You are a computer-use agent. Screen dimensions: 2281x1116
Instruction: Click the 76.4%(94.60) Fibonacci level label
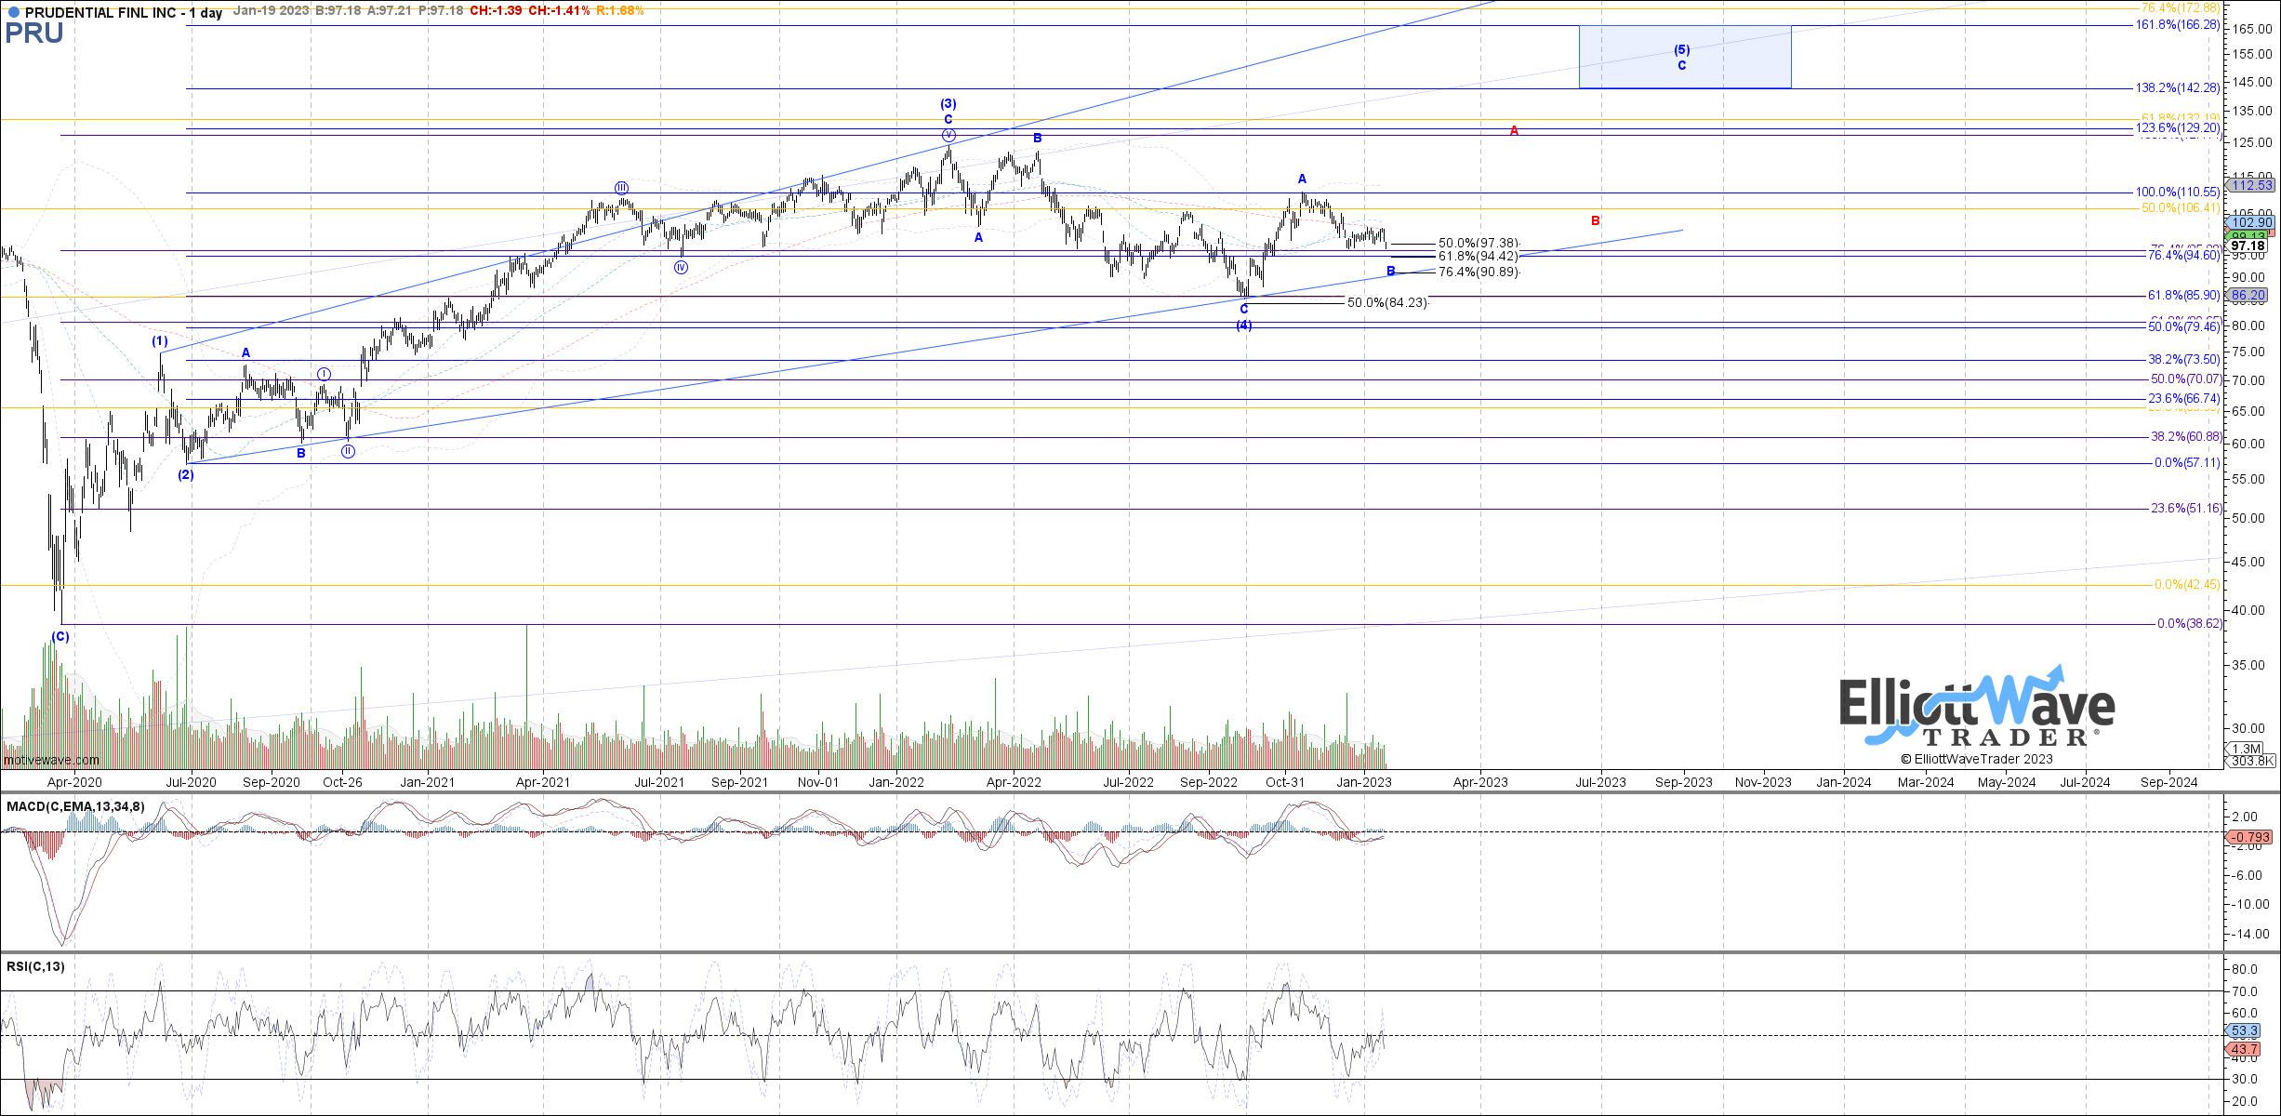coord(2182,256)
